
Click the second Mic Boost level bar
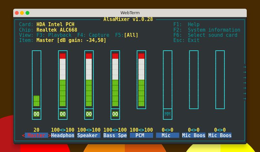(220, 80)
